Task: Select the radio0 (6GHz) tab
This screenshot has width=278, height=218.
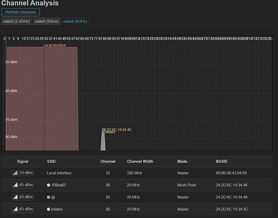Action: pos(75,21)
